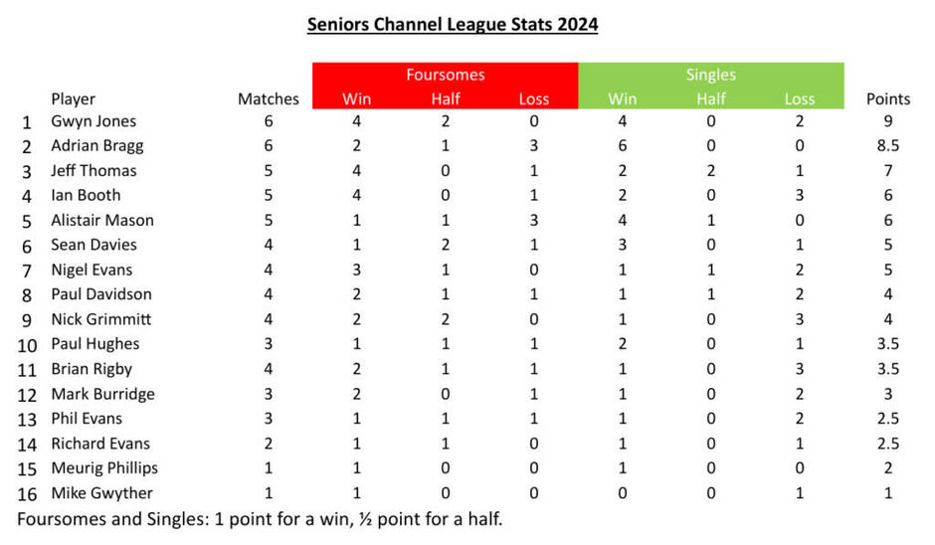Click on Nick Grimmitt's name
Image resolution: width=935 pixels, height=545 pixels.
pos(100,319)
